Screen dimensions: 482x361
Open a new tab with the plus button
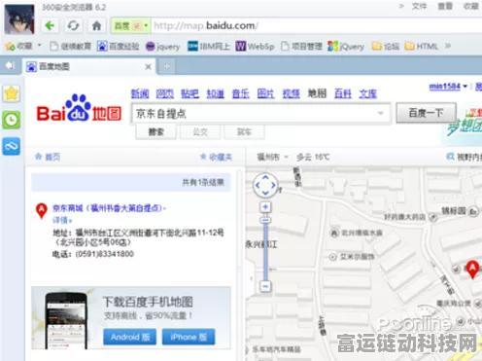(x=166, y=66)
